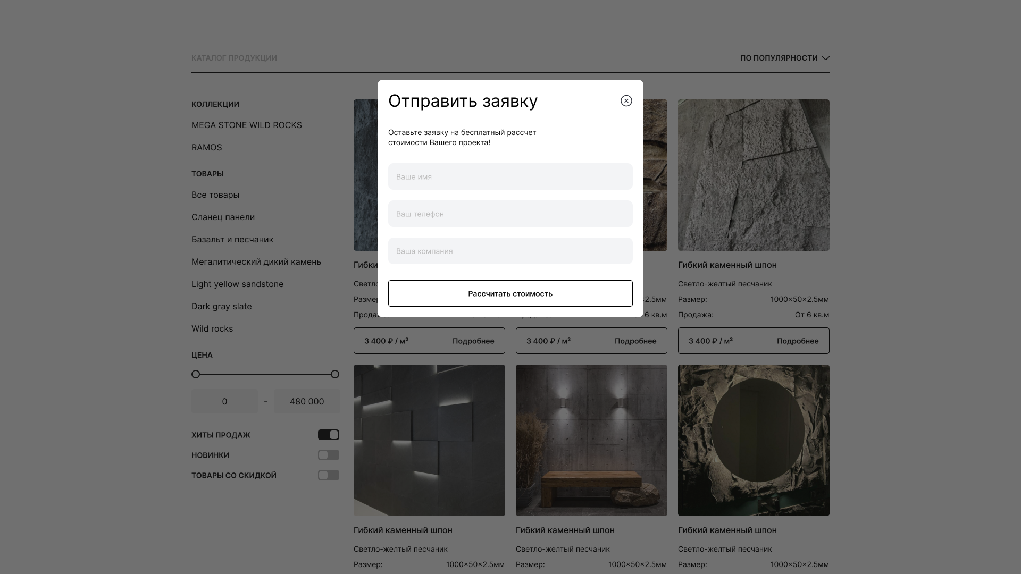Open the По популярности sort dropdown

click(x=779, y=58)
